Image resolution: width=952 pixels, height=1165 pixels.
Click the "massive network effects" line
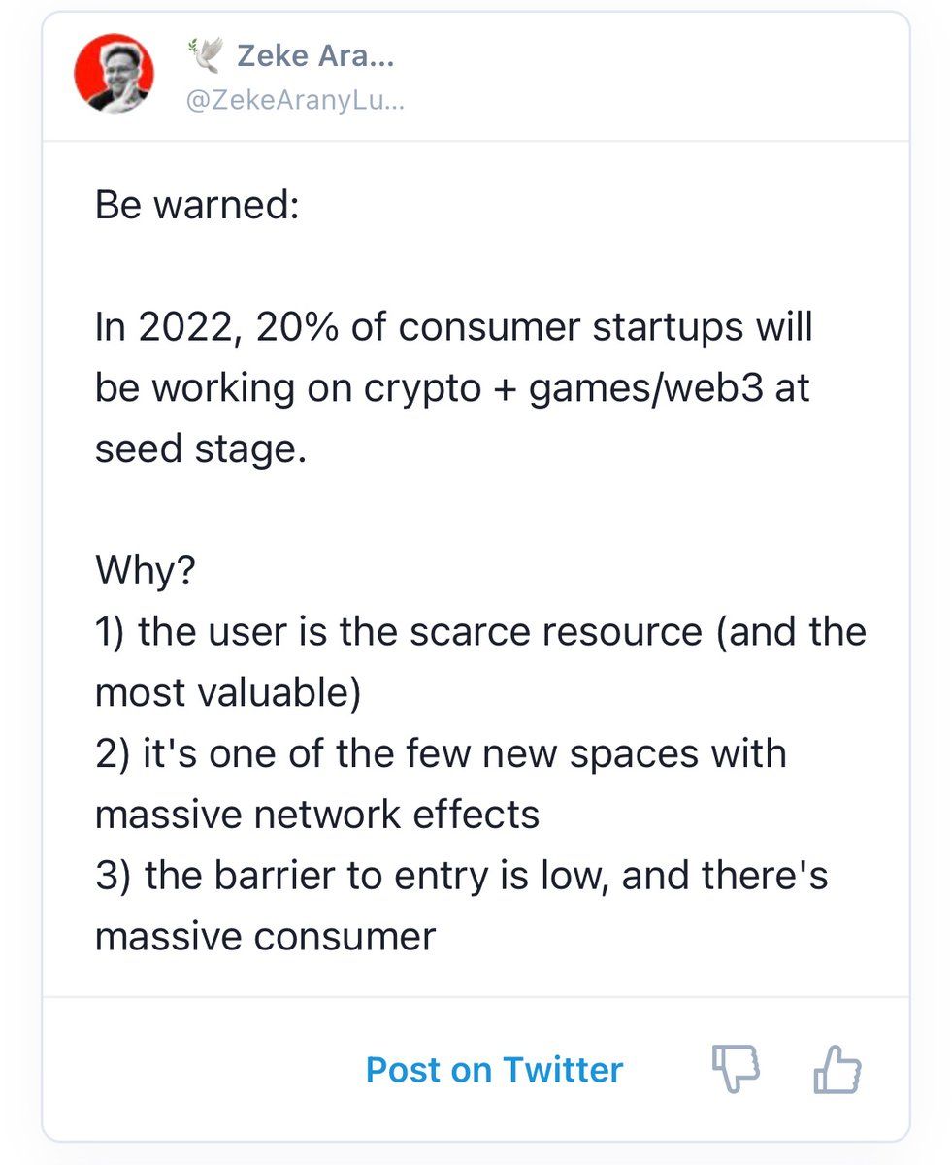(316, 815)
